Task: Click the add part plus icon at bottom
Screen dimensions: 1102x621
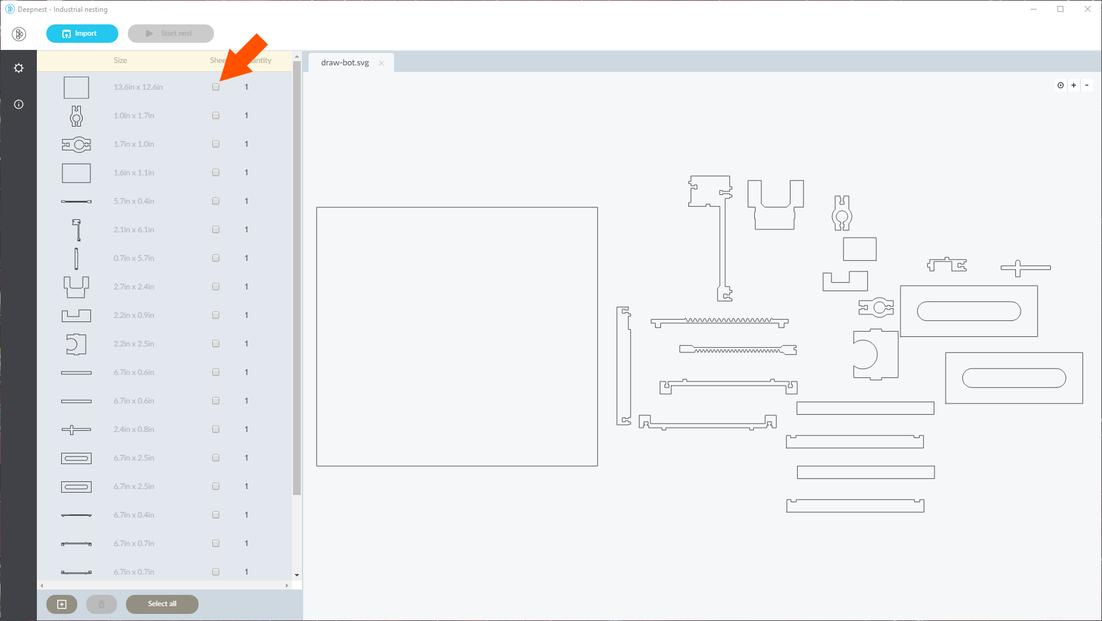Action: click(61, 604)
